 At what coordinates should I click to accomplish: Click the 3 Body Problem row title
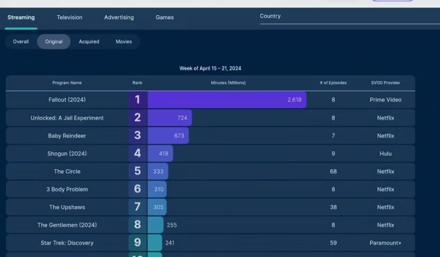67,189
